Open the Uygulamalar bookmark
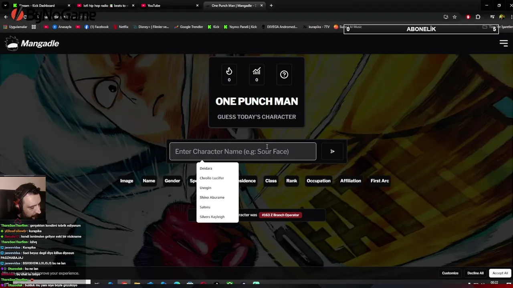The image size is (513, 288). [15, 27]
